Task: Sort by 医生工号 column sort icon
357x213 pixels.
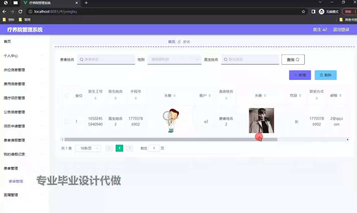Action: 95,98
